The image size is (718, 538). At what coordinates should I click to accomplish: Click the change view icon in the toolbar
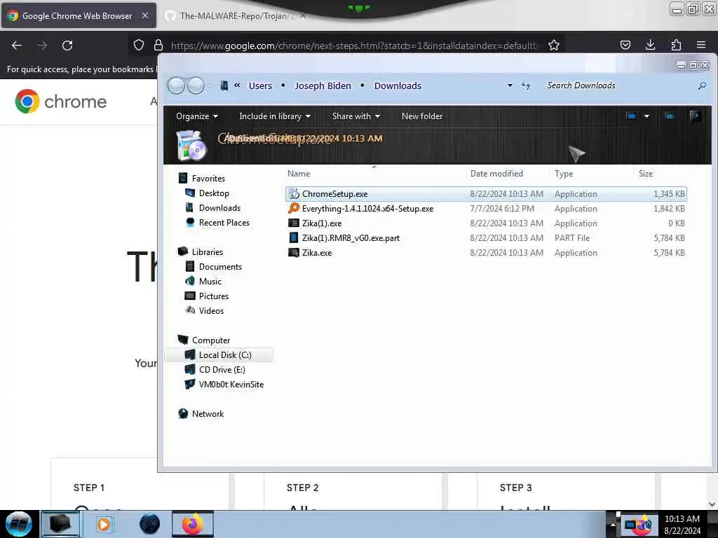pyautogui.click(x=632, y=116)
